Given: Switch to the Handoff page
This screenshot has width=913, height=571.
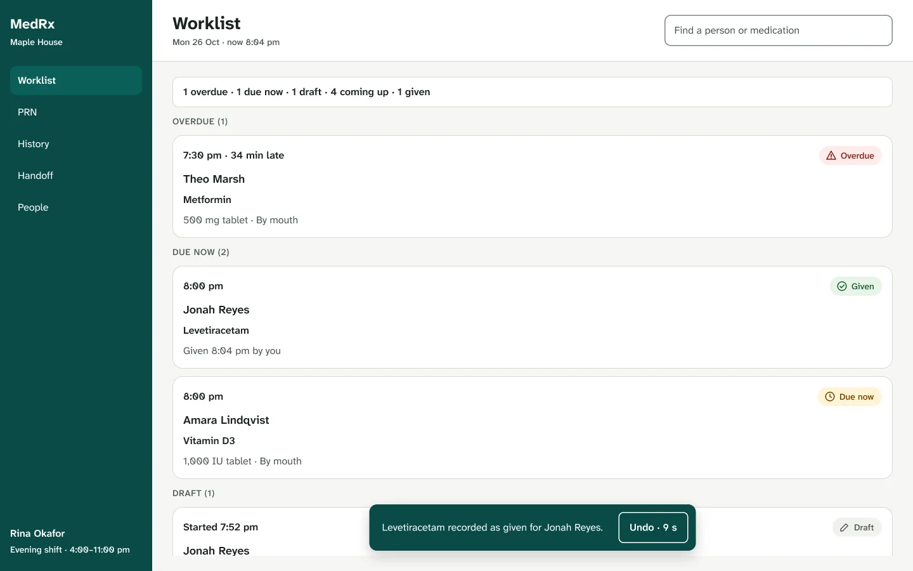Looking at the screenshot, I should (x=76, y=176).
